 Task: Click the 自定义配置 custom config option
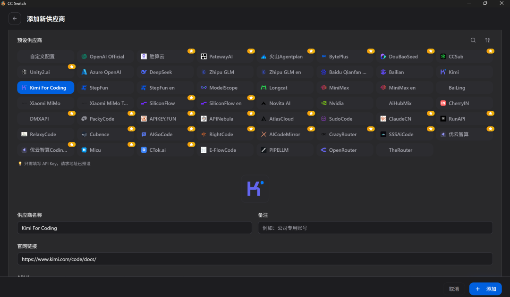[45, 57]
